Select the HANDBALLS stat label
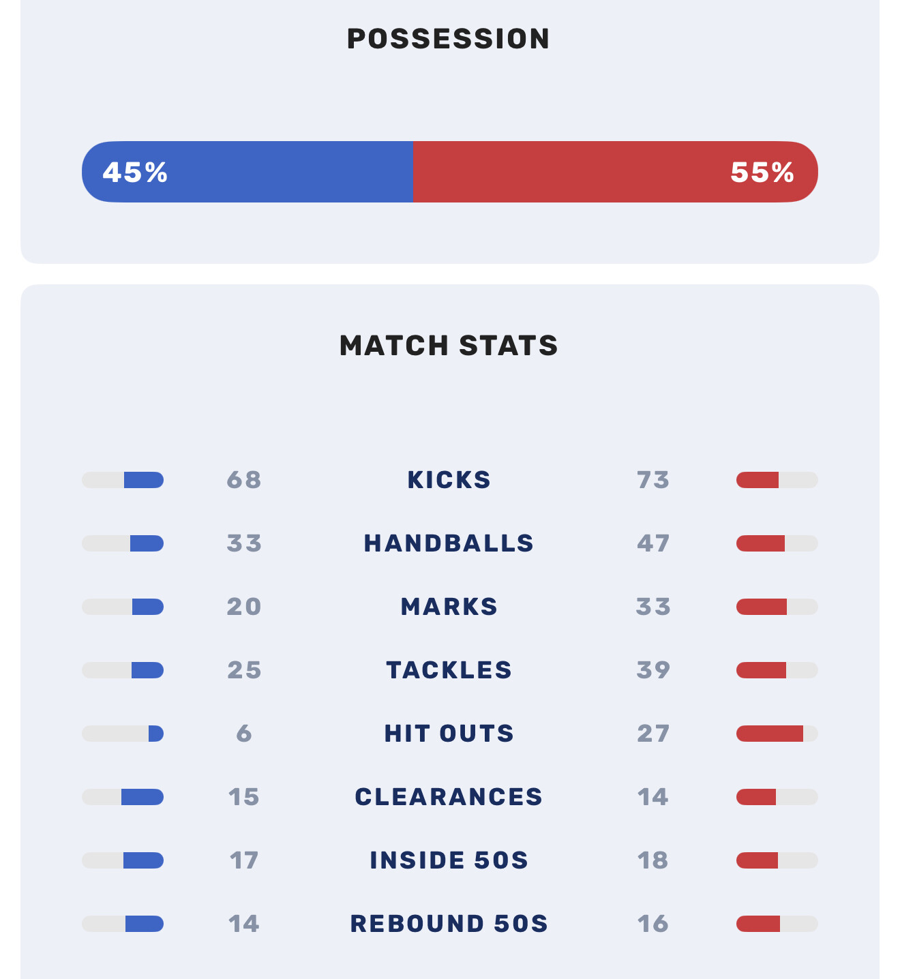The width and height of the screenshot is (900, 979). [x=449, y=543]
